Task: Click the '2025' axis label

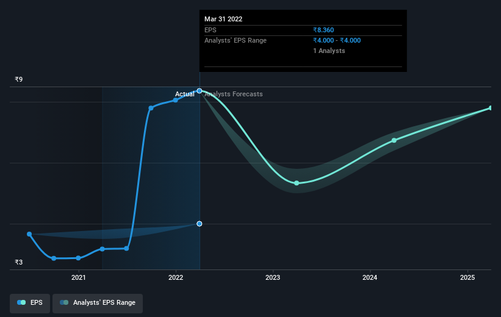Action: tap(467, 277)
